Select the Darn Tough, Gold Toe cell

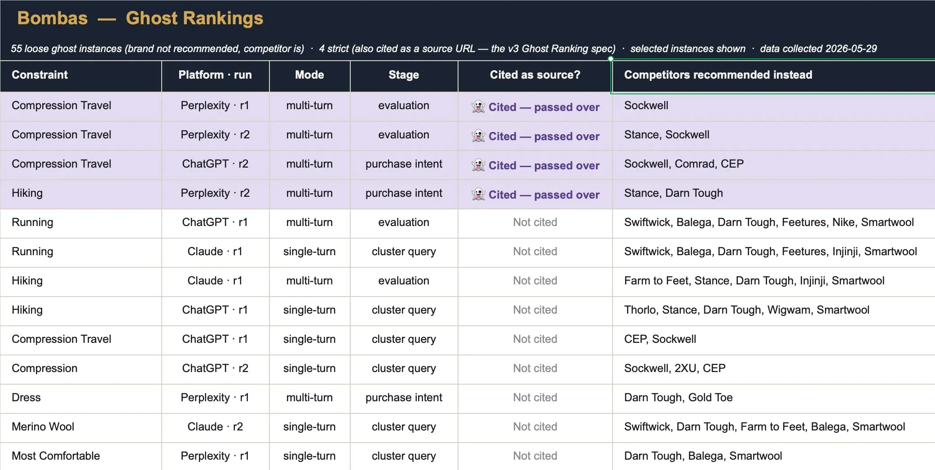point(773,399)
